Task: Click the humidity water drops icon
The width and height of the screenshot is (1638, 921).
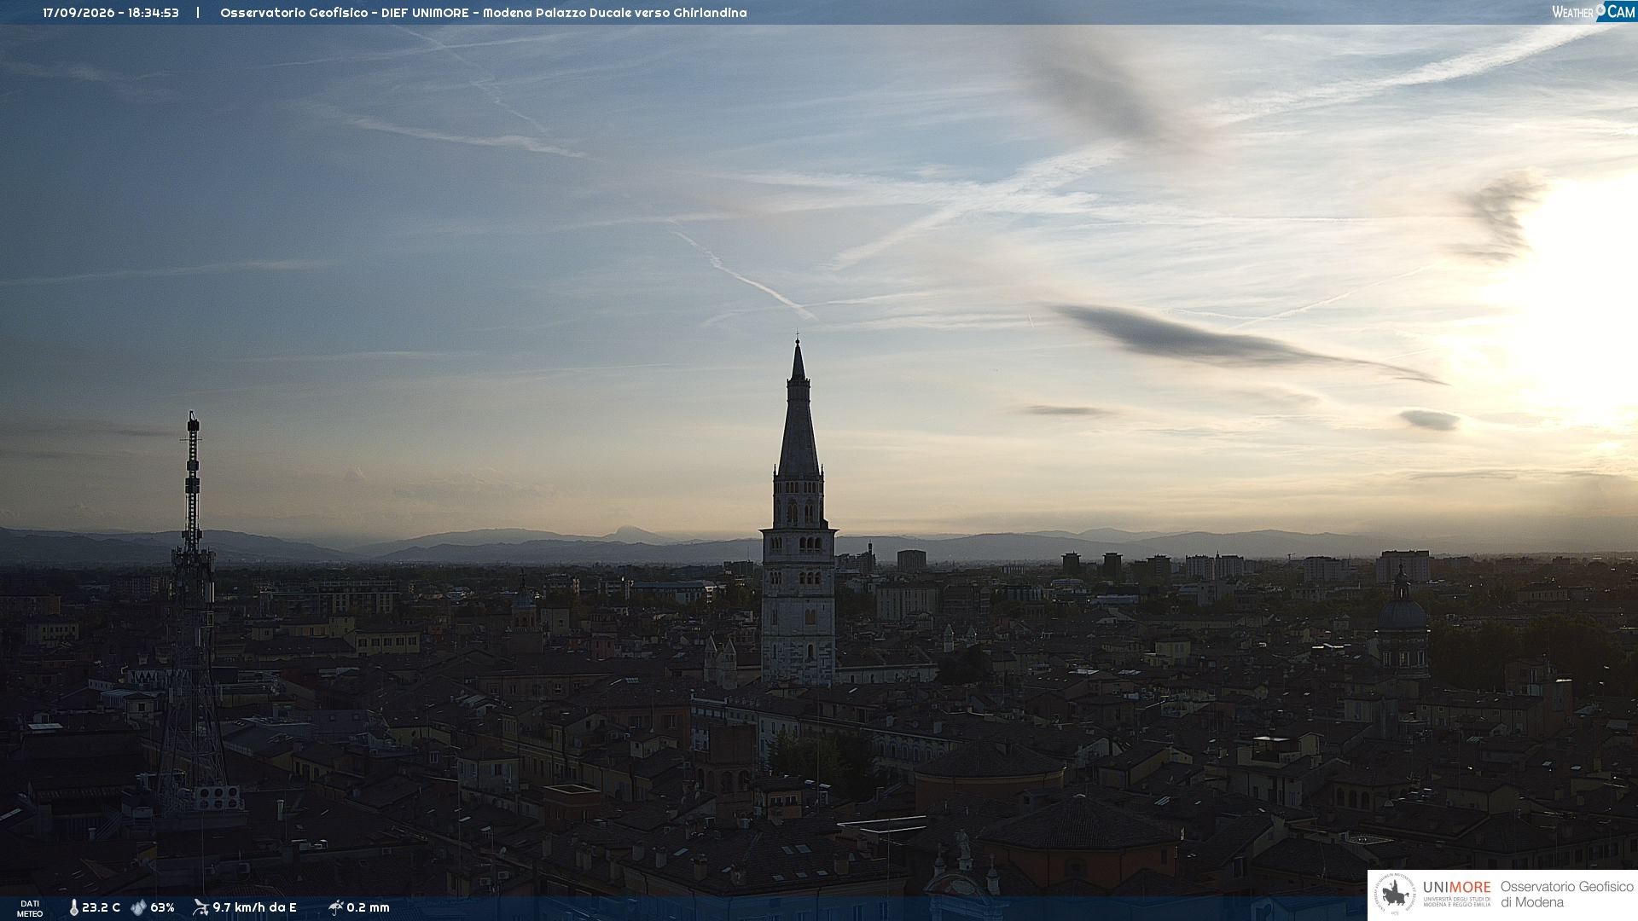Action: pyautogui.click(x=138, y=908)
